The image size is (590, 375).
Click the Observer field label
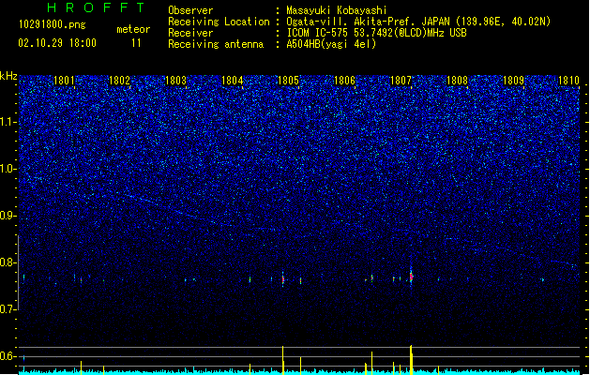coord(190,10)
